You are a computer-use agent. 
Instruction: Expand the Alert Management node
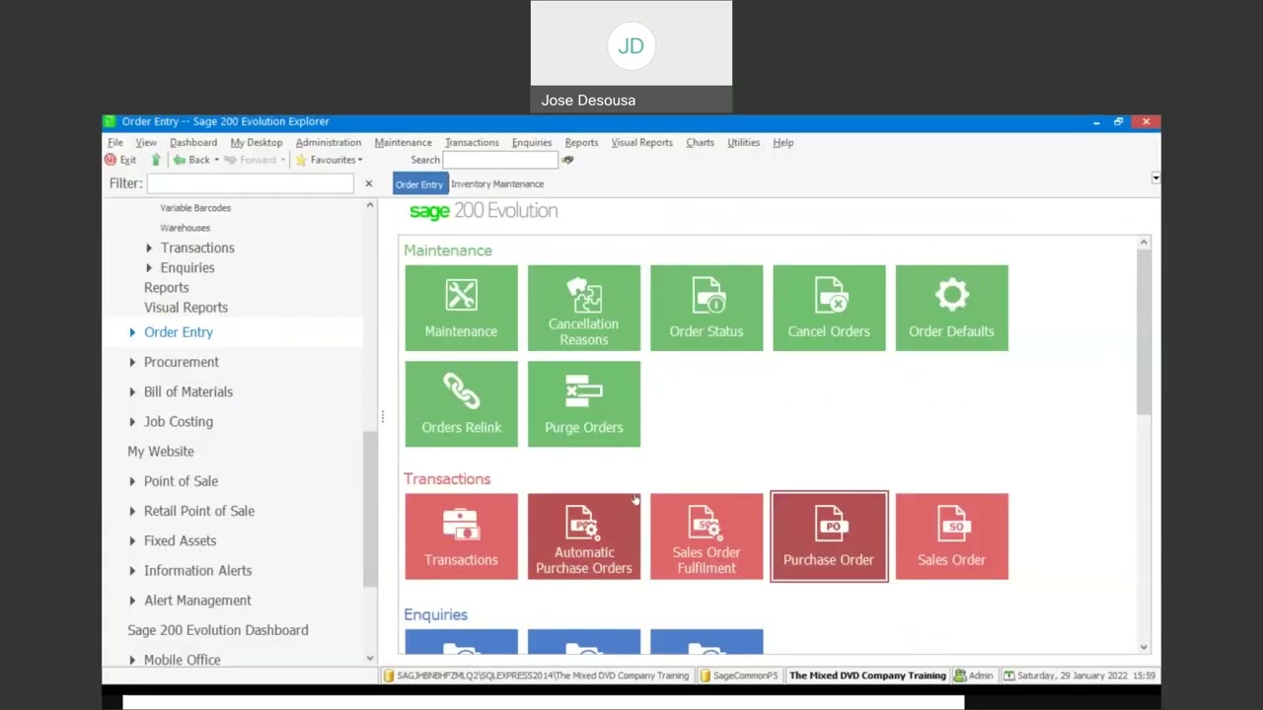[x=132, y=600]
